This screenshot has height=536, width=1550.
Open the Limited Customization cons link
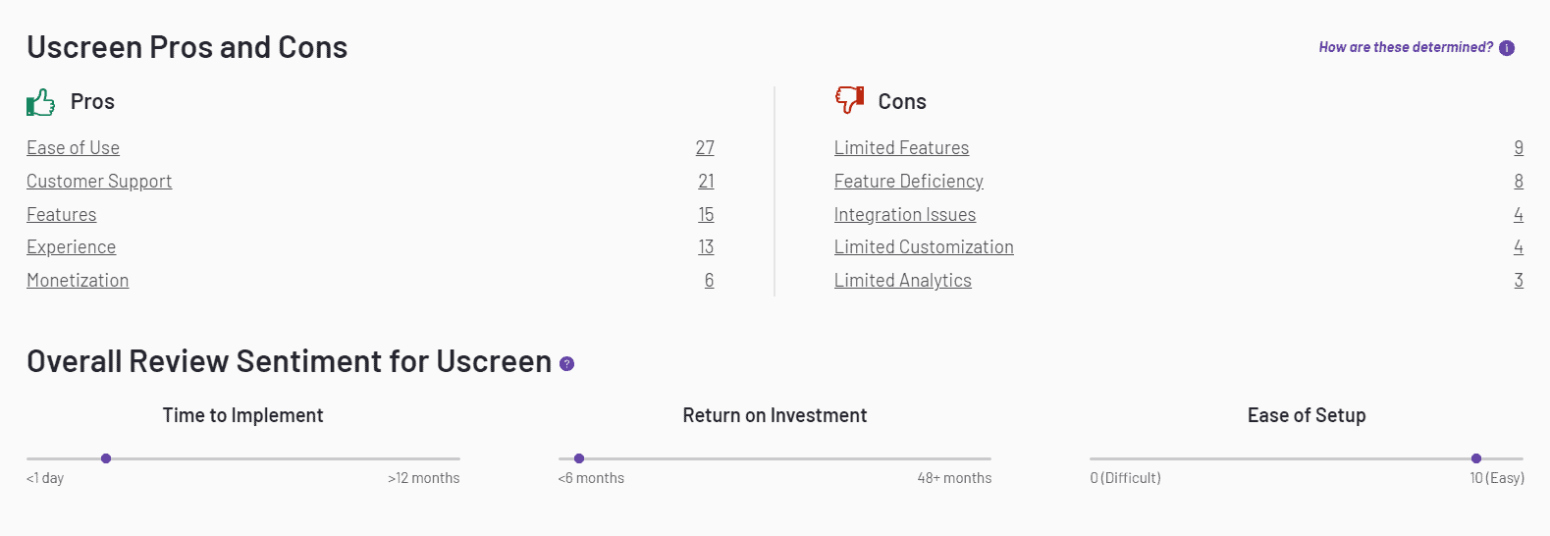coord(924,247)
